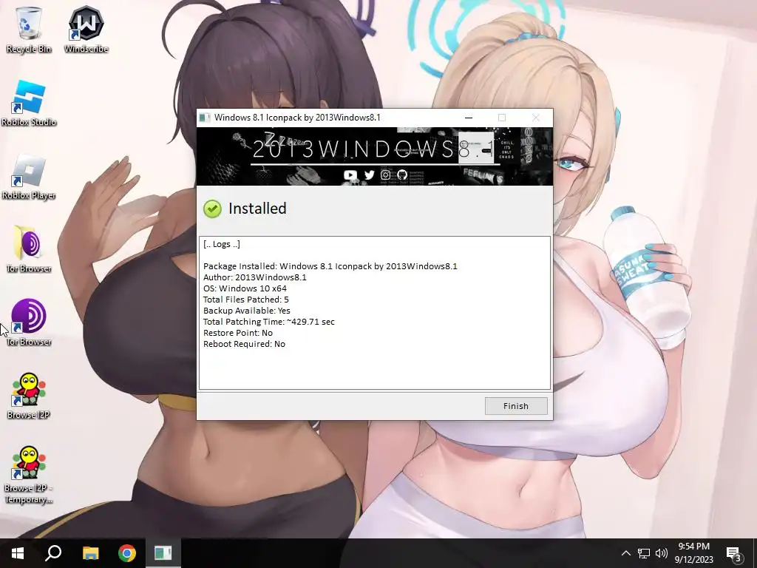Click the installer app taskbar button

coord(163,553)
